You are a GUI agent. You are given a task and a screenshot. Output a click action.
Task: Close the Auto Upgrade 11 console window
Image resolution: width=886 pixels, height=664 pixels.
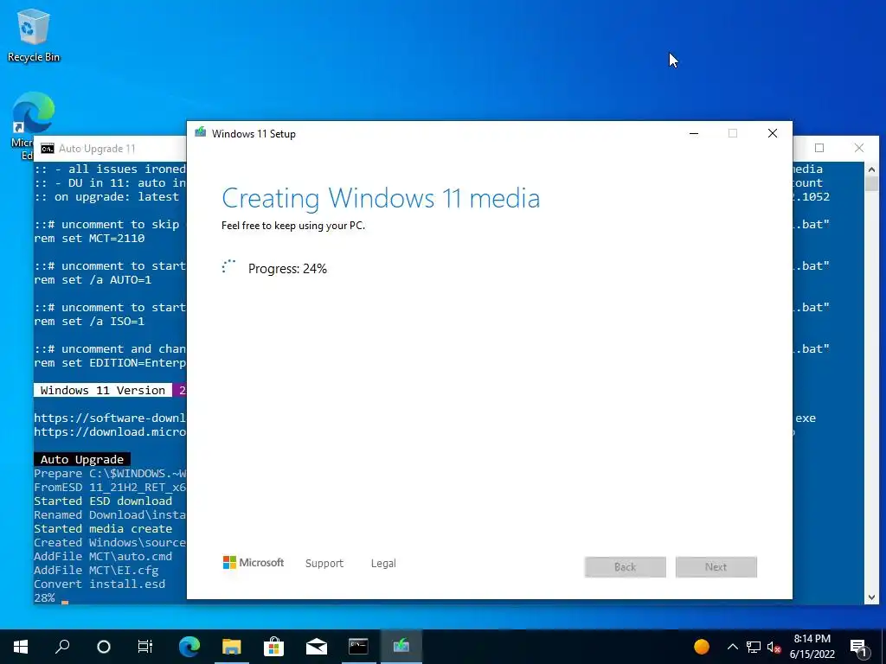pyautogui.click(x=859, y=148)
